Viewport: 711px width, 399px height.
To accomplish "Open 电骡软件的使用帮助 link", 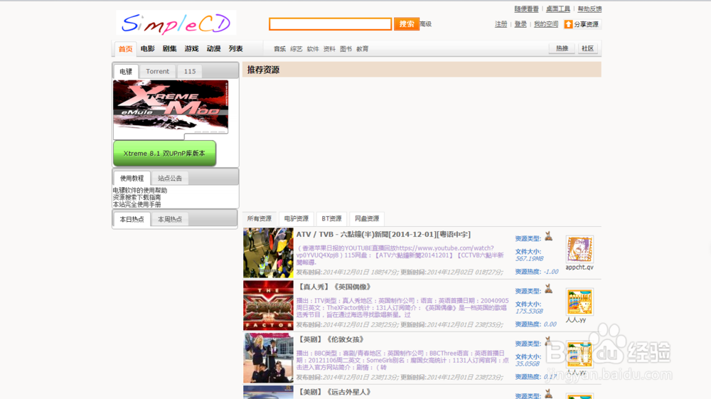I will coord(139,191).
